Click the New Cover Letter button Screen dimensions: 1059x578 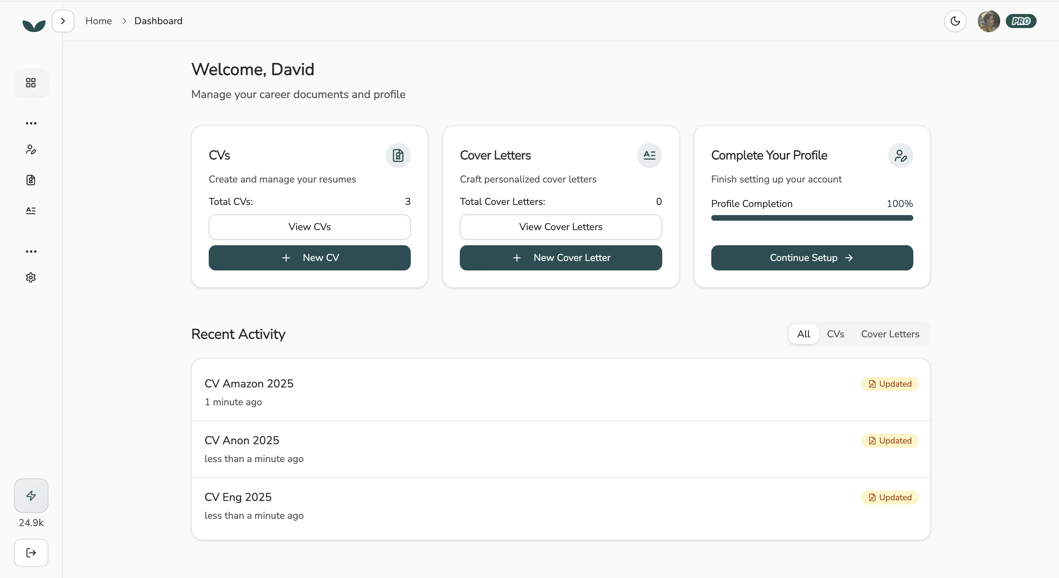[x=561, y=258]
